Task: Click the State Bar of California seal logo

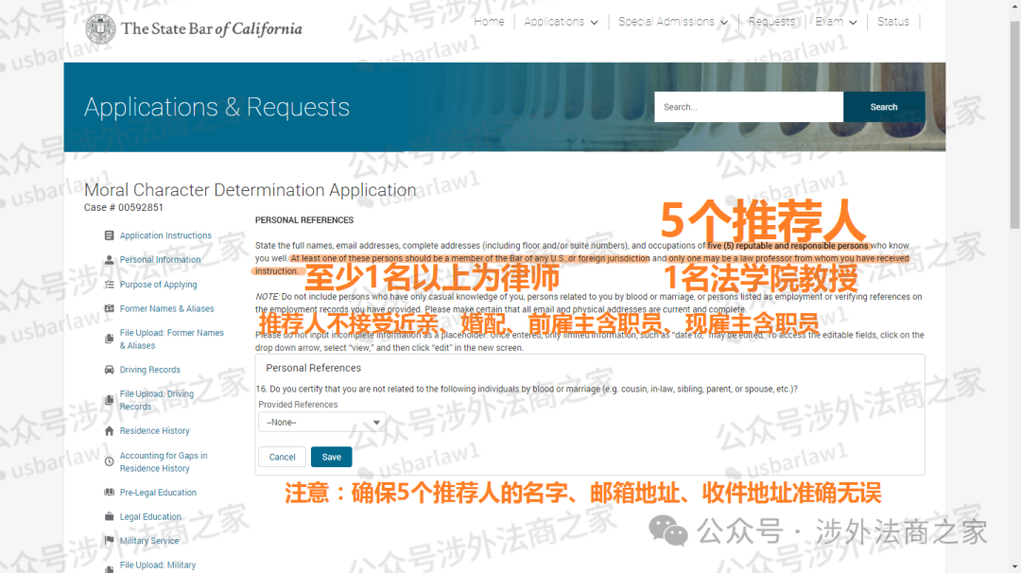Action: pos(100,28)
